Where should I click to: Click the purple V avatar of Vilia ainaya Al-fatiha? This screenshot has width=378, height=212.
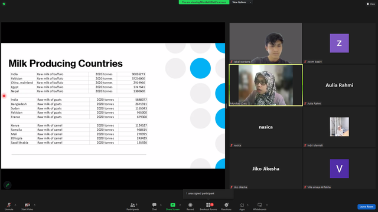[x=339, y=168]
